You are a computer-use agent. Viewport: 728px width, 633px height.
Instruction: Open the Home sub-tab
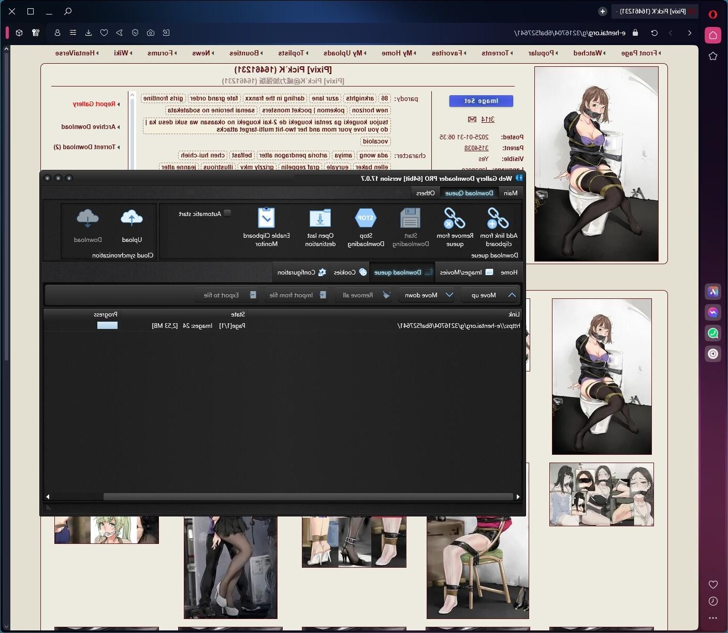(509, 272)
